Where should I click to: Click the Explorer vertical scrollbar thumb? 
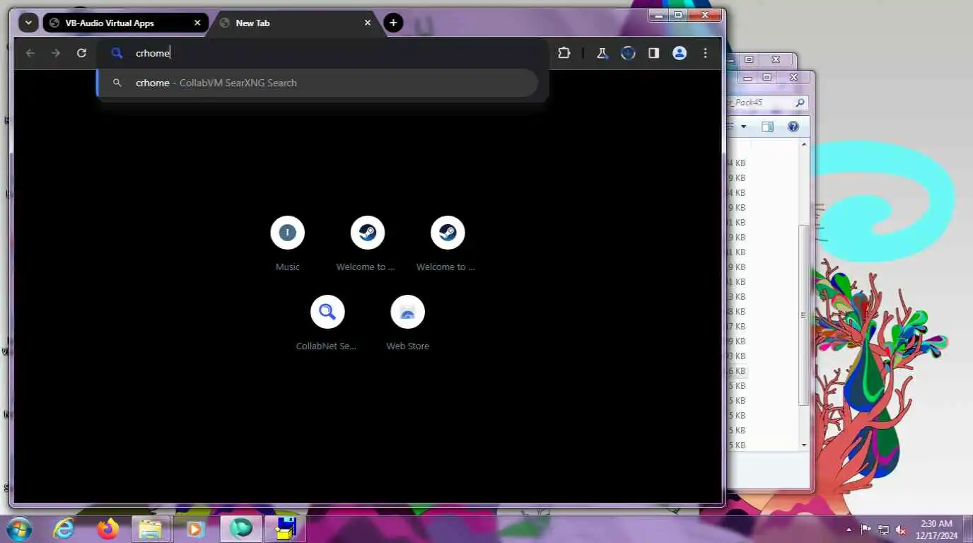point(804,315)
